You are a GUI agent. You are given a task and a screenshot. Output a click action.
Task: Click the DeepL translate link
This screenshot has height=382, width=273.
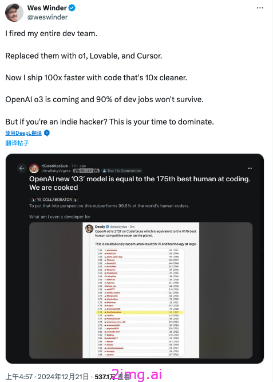point(23,133)
